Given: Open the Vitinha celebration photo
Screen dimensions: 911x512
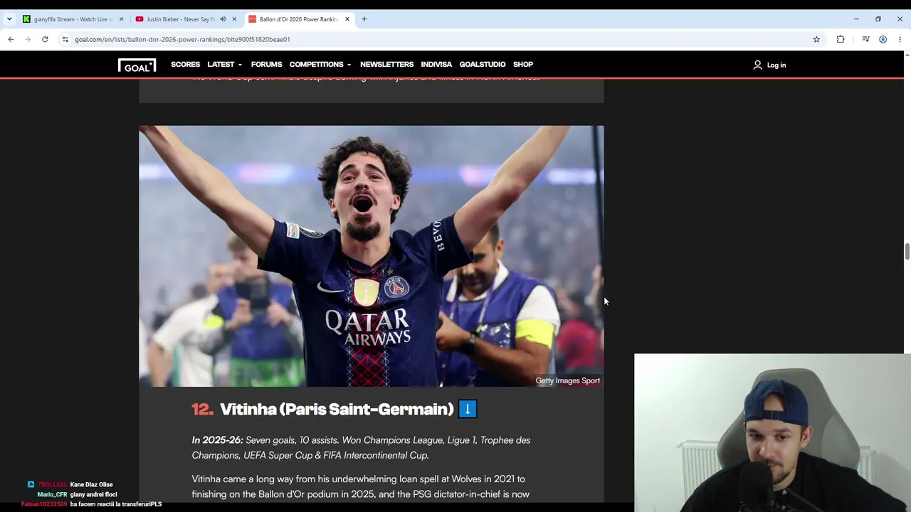Looking at the screenshot, I should coord(372,256).
